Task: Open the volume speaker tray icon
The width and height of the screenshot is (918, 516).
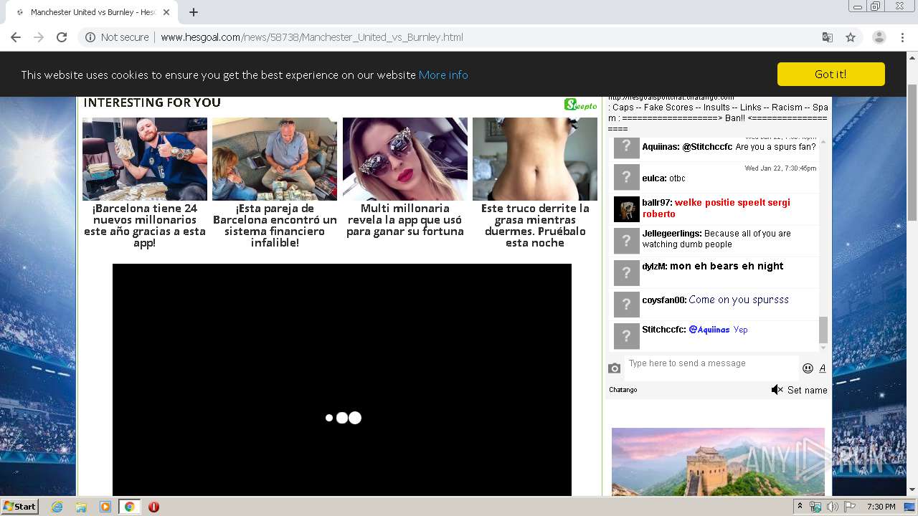Action: click(x=832, y=507)
